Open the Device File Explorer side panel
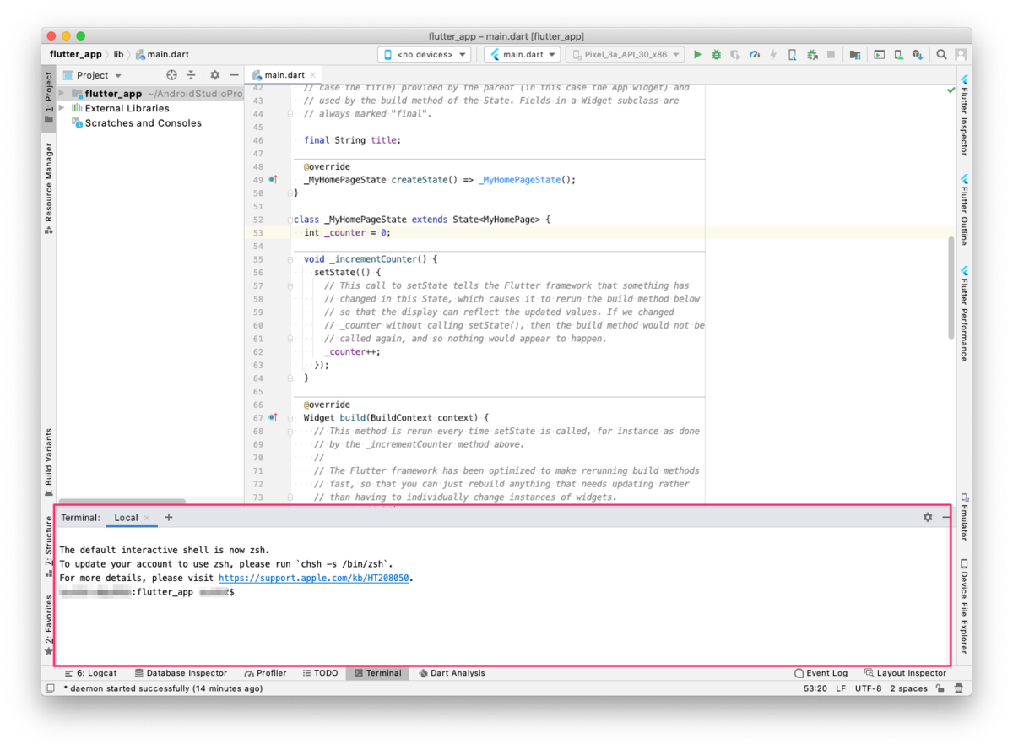This screenshot has width=1013, height=750. coord(964,606)
